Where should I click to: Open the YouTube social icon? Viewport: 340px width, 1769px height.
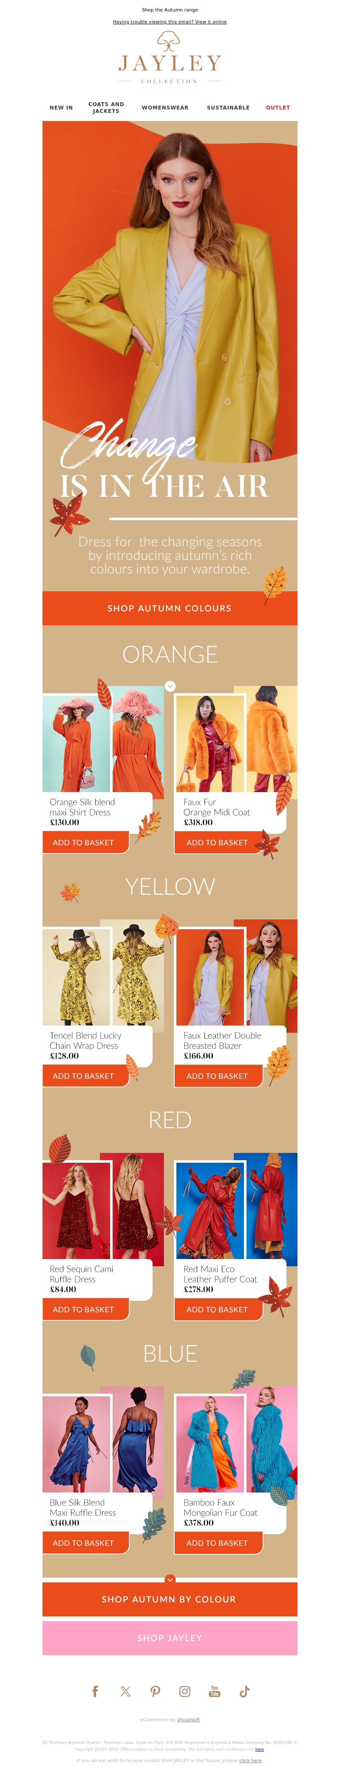click(x=215, y=1691)
